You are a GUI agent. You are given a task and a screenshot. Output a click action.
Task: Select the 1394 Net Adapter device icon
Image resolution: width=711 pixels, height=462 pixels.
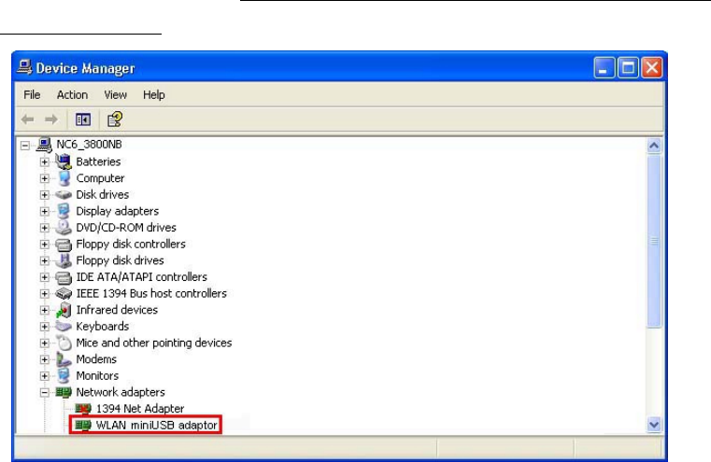[83, 409]
